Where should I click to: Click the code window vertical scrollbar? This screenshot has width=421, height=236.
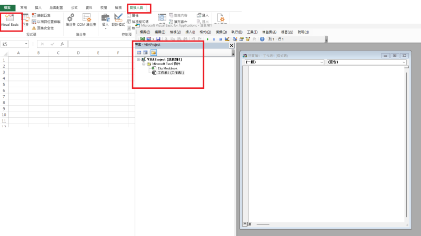point(406,142)
